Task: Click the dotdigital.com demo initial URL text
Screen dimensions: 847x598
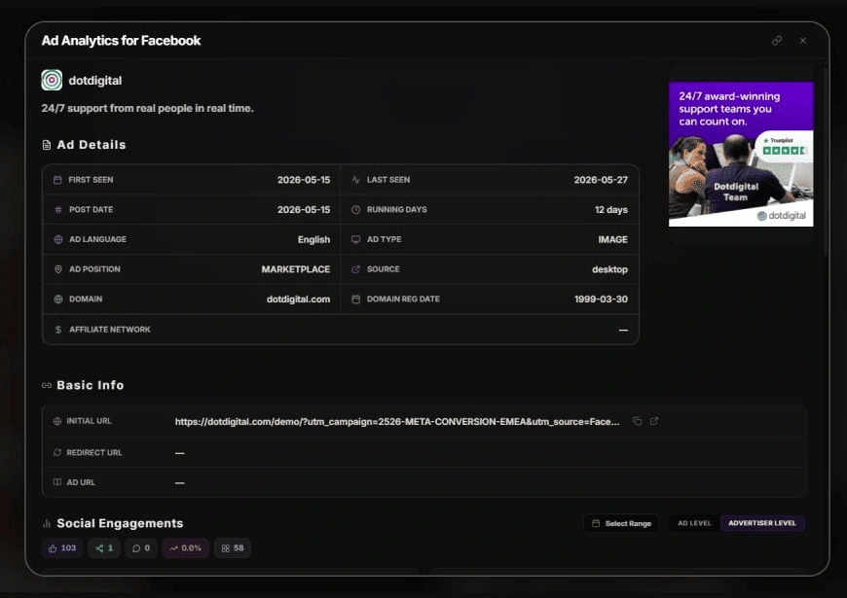Action: (397, 421)
